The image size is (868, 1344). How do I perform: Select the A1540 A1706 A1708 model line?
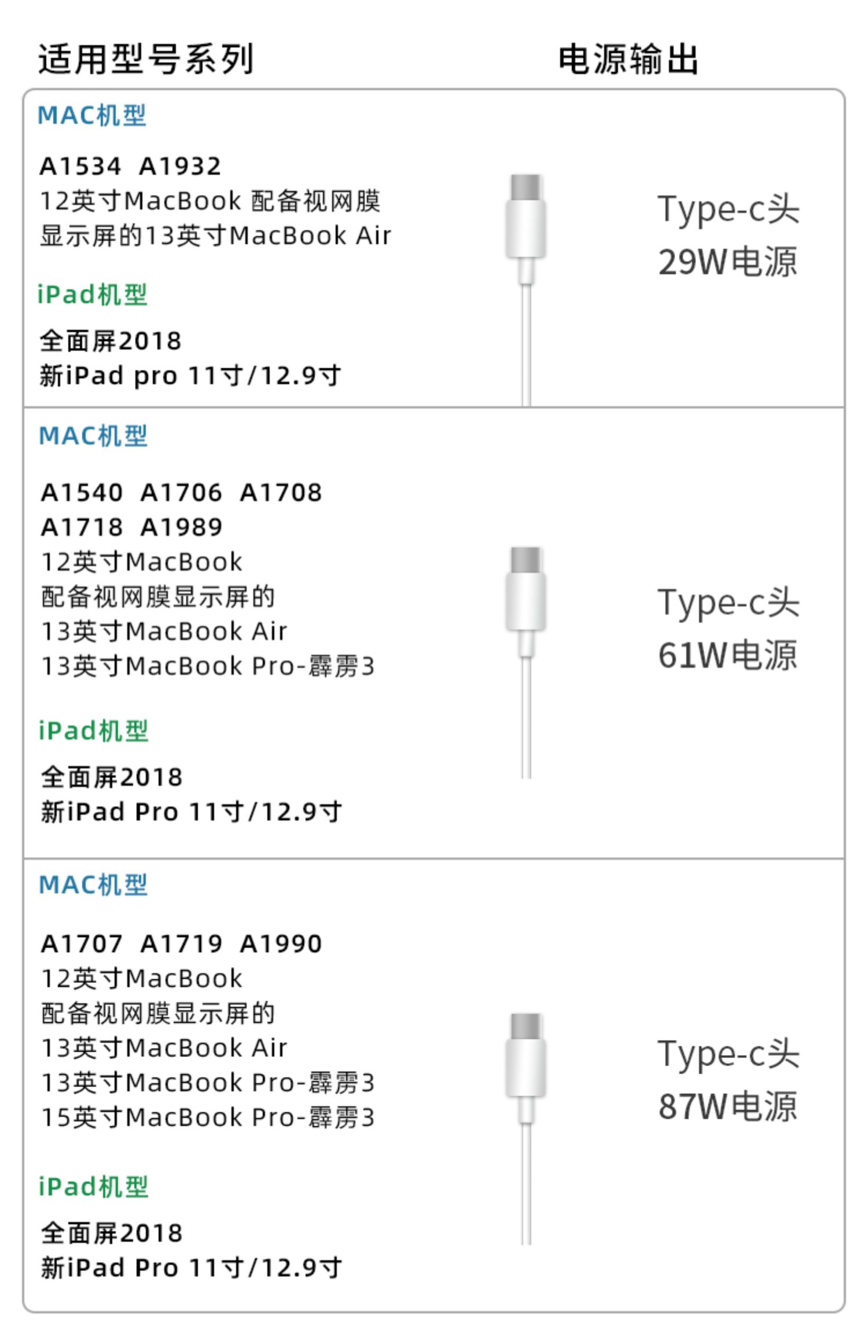click(181, 493)
